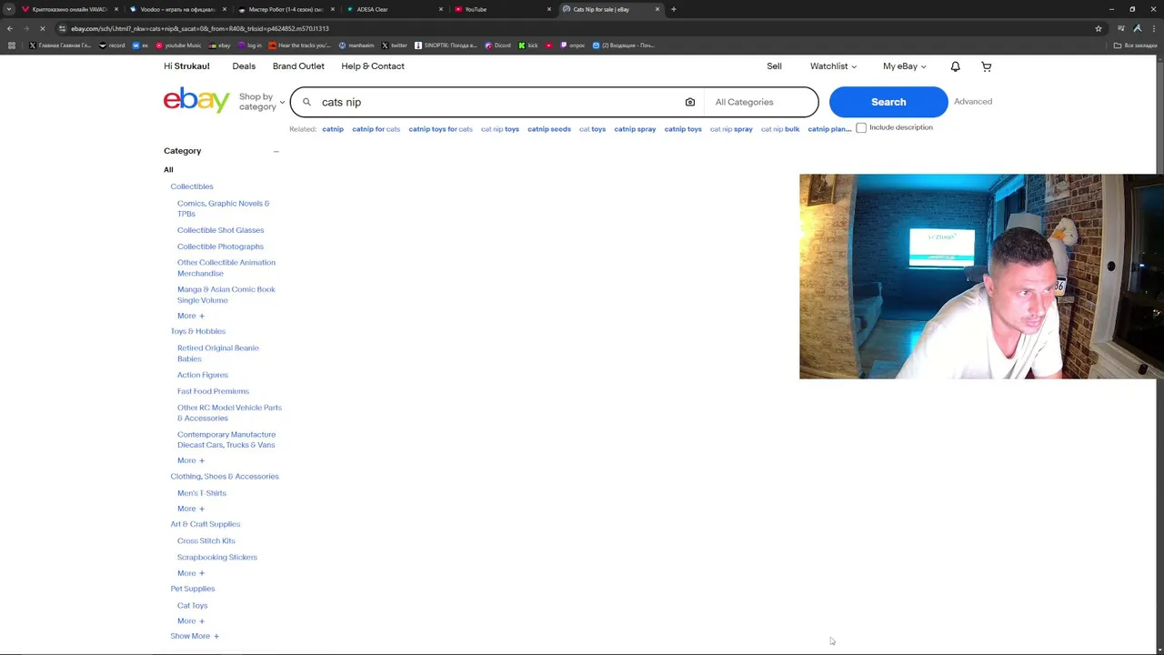Select the Cat Toys category
Viewport: 1164px width, 655px height.
click(x=193, y=606)
